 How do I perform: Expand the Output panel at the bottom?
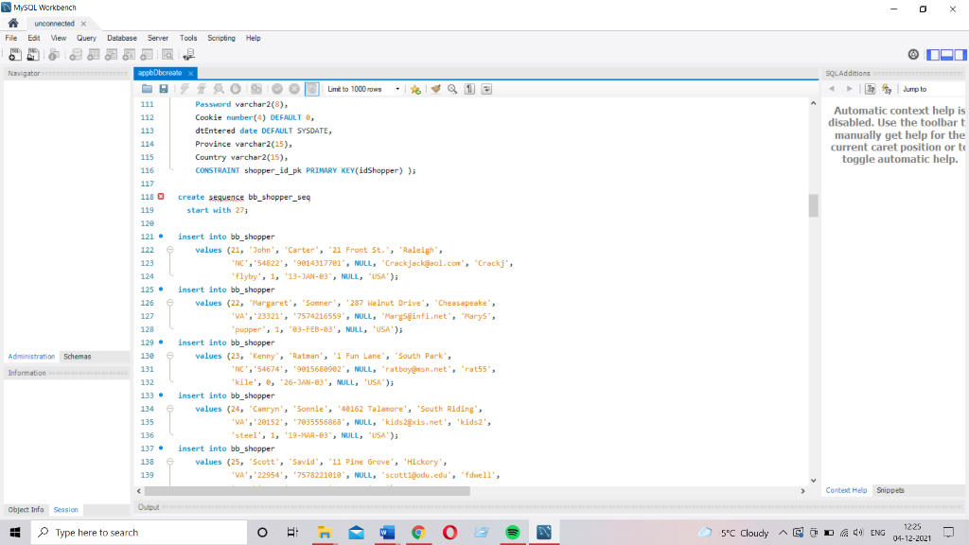point(148,506)
